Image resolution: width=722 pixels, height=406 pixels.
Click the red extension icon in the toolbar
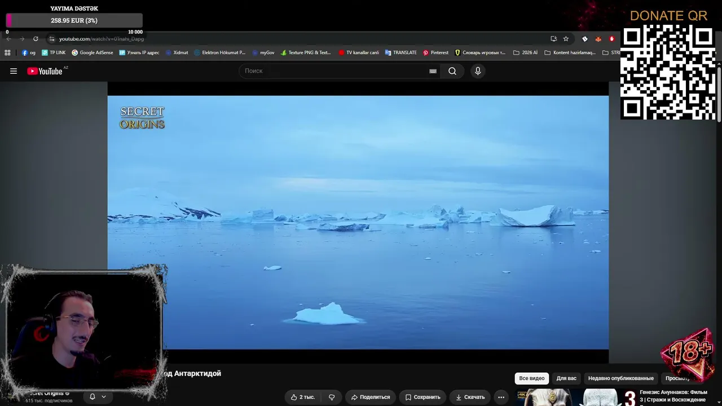(x=612, y=39)
